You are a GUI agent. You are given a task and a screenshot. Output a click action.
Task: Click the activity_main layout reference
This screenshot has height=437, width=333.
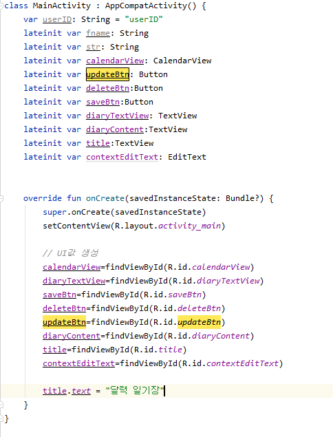point(189,226)
